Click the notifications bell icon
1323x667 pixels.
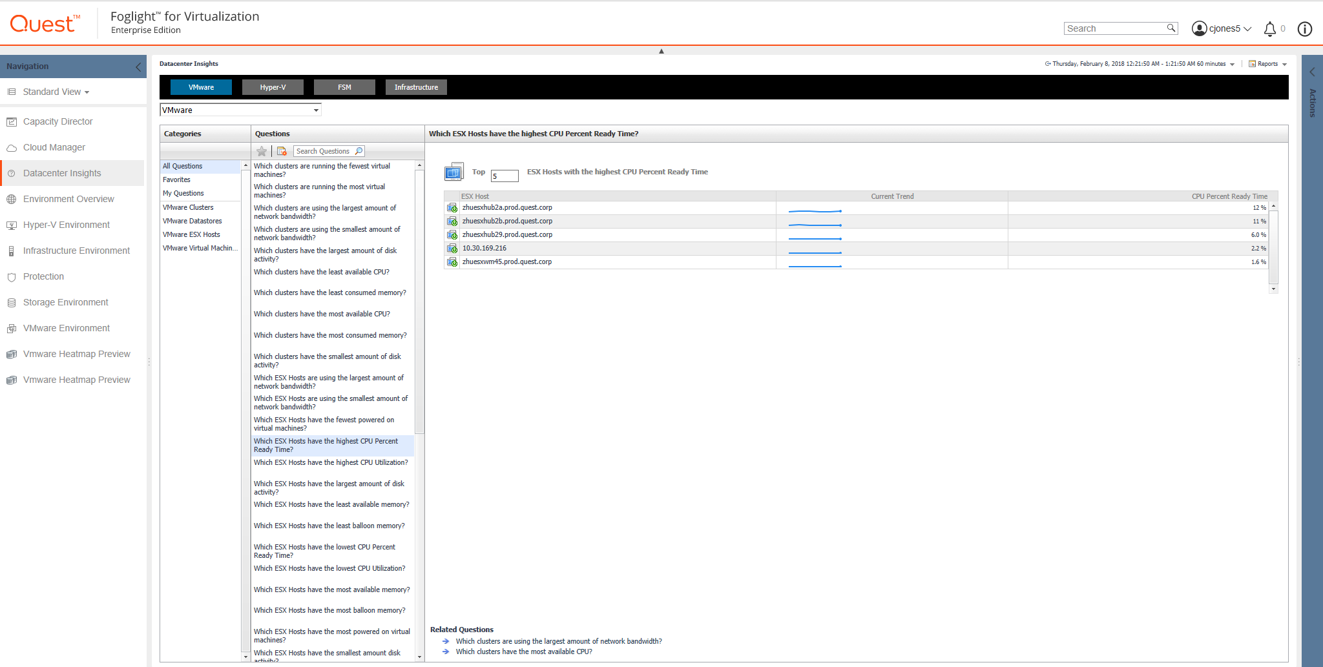[x=1269, y=29]
